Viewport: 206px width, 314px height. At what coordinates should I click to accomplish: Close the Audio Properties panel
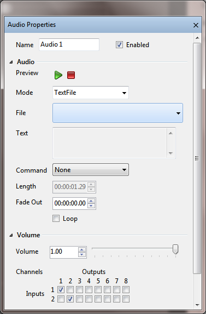[x=196, y=25]
